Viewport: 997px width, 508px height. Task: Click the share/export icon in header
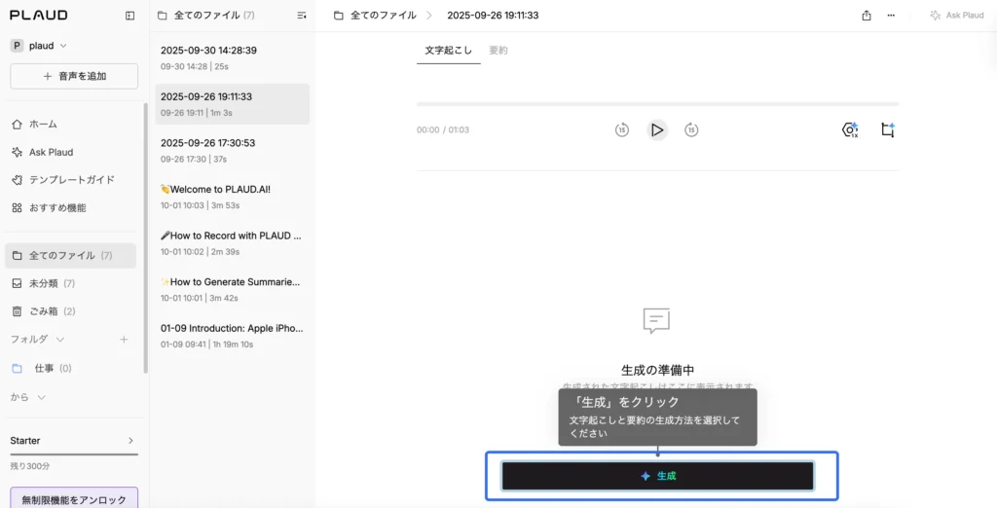point(867,16)
